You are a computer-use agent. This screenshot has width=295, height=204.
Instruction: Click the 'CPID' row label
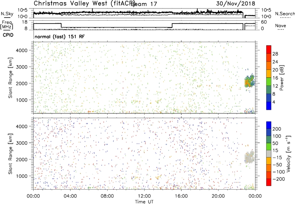click(8, 35)
